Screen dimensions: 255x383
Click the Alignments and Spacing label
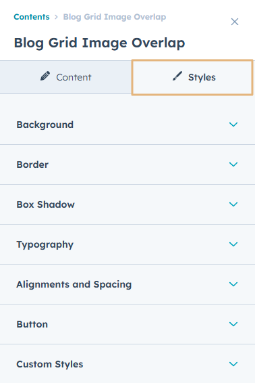click(74, 284)
